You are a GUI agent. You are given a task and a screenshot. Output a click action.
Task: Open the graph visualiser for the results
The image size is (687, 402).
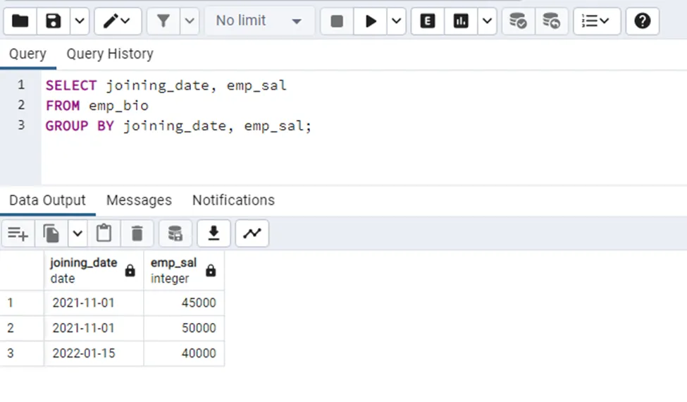[x=252, y=233]
